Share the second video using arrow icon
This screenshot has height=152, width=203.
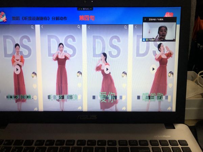click(x=80, y=108)
